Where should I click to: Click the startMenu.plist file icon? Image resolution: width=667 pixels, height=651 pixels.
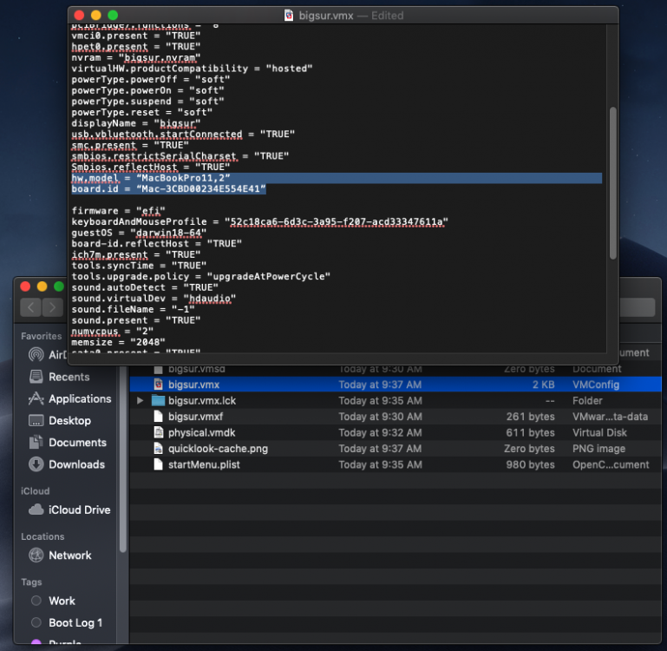(158, 464)
